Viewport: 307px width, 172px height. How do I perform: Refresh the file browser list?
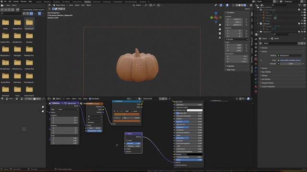pos(13,10)
